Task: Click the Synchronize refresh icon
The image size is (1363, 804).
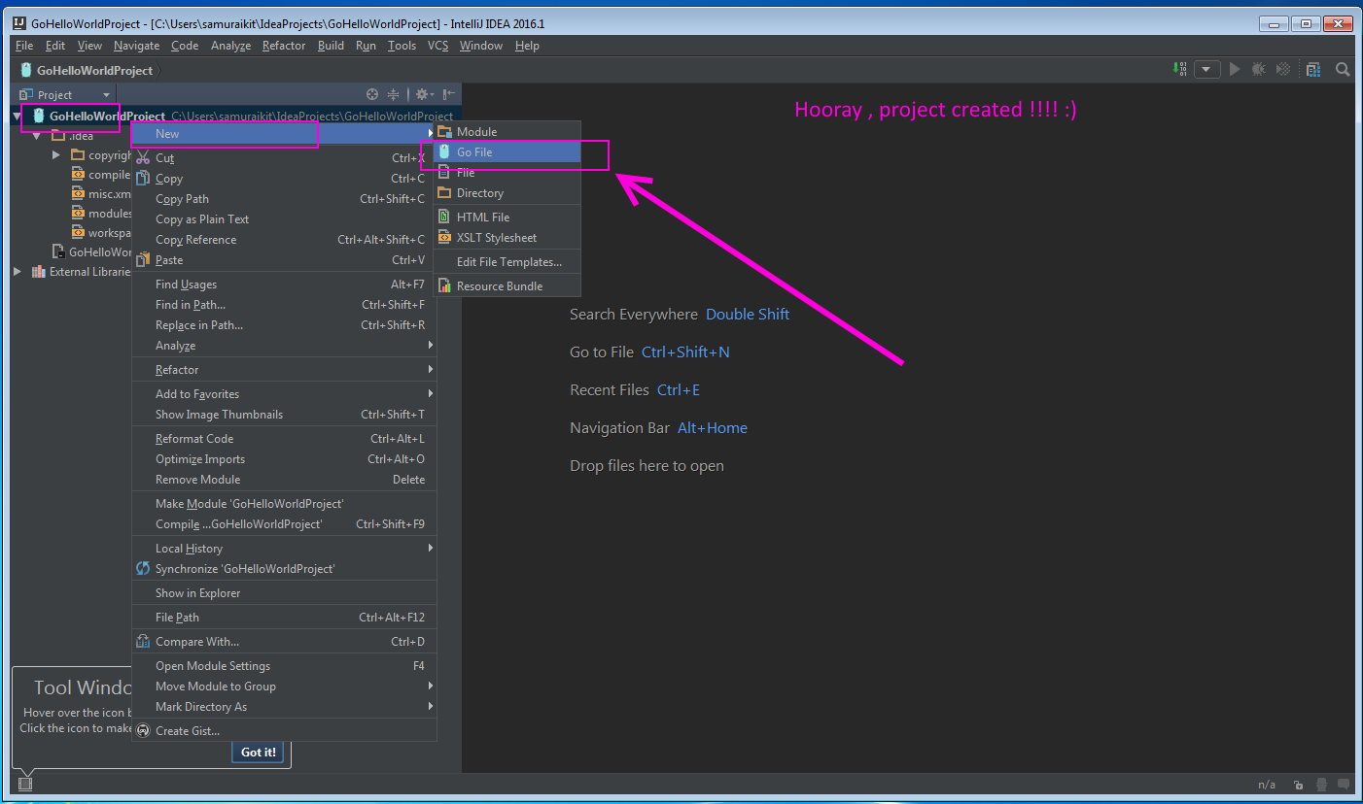Action: point(143,569)
